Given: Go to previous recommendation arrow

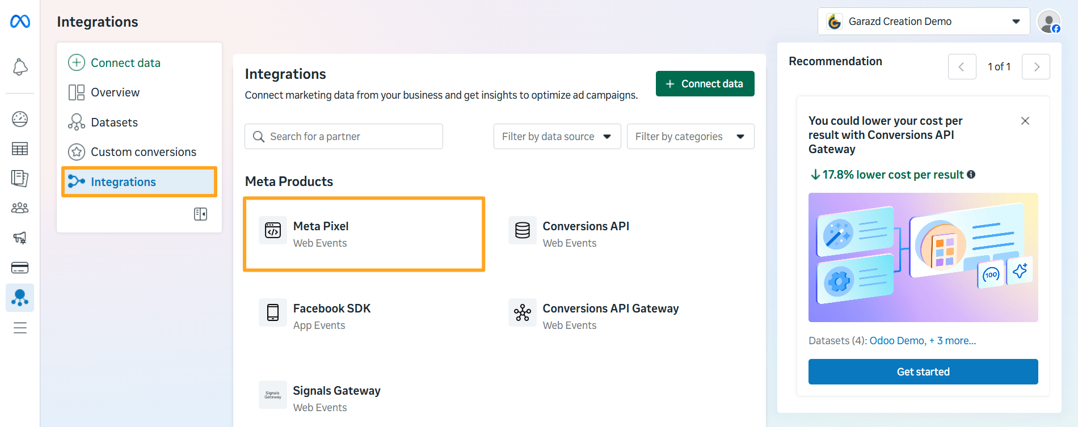Looking at the screenshot, I should [x=962, y=67].
